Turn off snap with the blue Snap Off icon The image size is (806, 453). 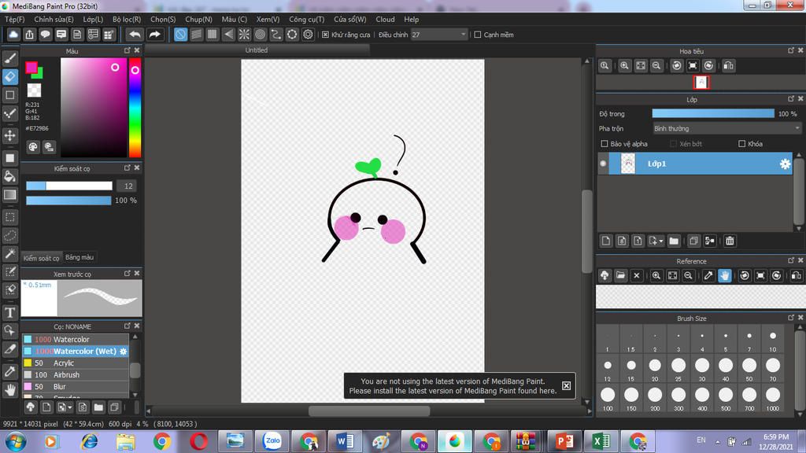tap(180, 35)
